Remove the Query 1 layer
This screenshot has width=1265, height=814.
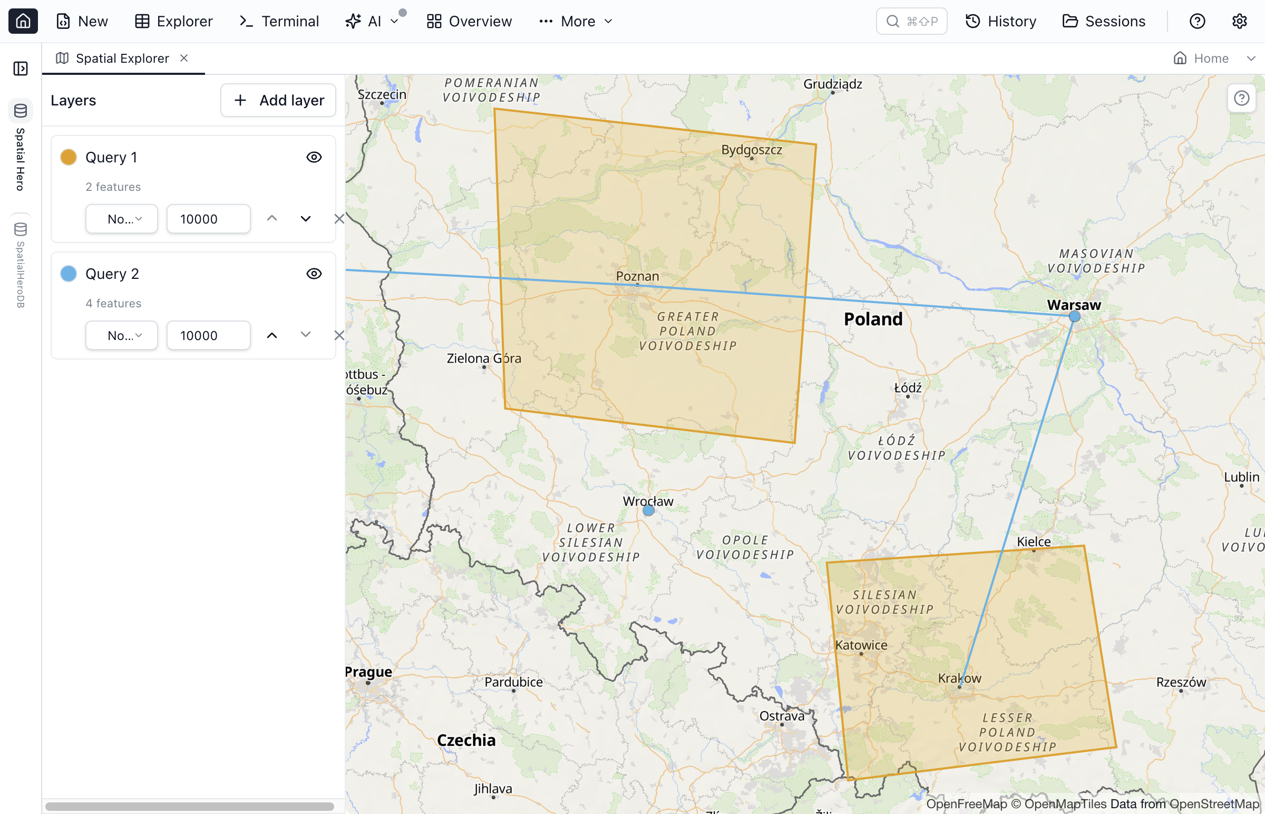(339, 218)
